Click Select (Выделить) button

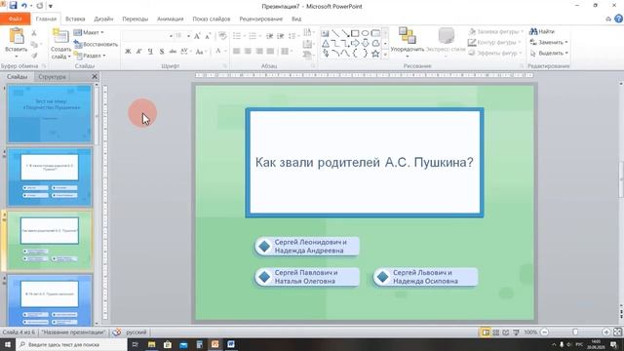tap(549, 53)
